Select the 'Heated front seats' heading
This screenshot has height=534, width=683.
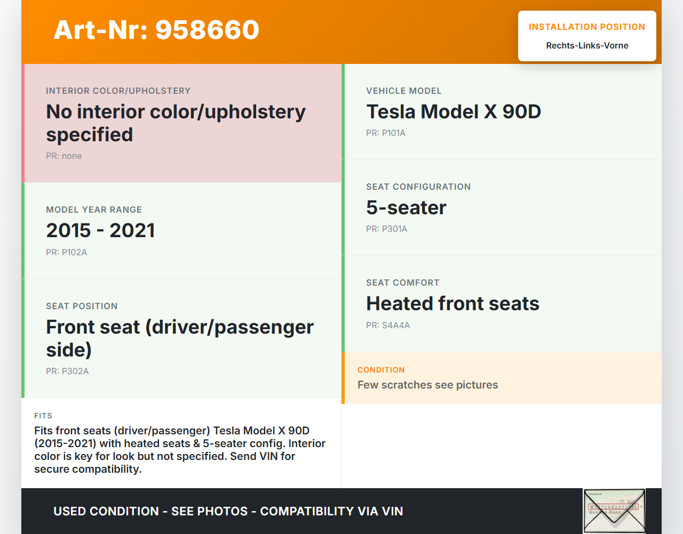pyautogui.click(x=452, y=303)
